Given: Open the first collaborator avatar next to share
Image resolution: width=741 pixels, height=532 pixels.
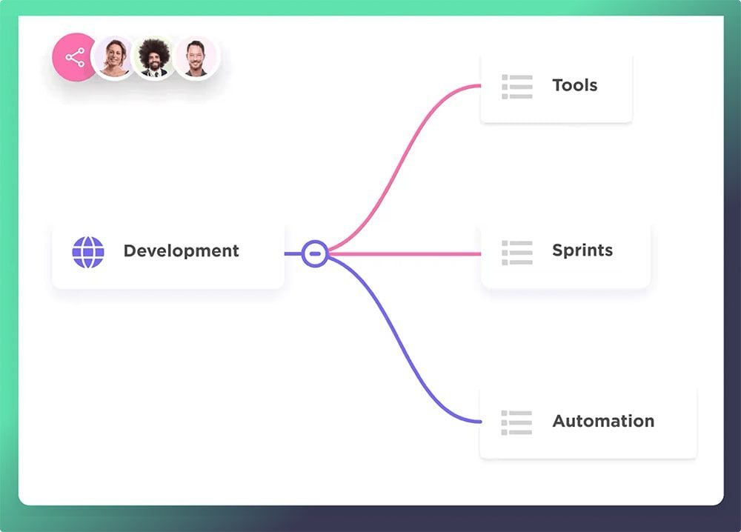Looking at the screenshot, I should (x=114, y=58).
